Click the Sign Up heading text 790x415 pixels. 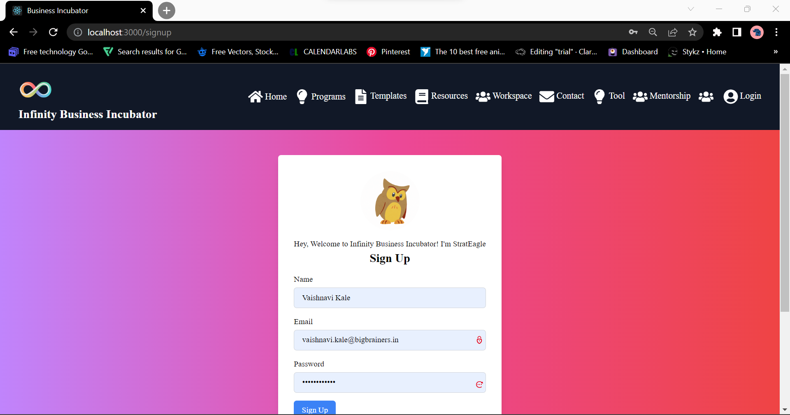[390, 258]
